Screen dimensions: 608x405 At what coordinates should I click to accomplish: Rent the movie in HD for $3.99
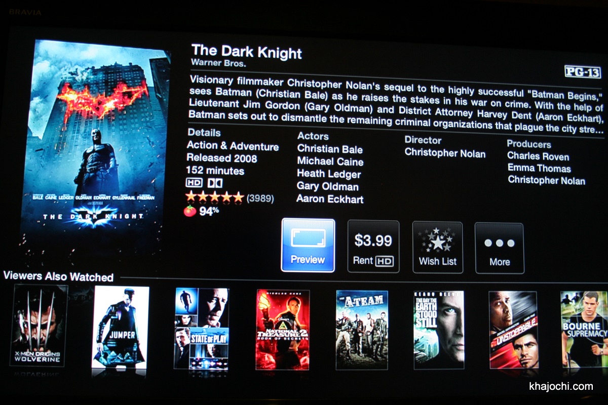[373, 247]
